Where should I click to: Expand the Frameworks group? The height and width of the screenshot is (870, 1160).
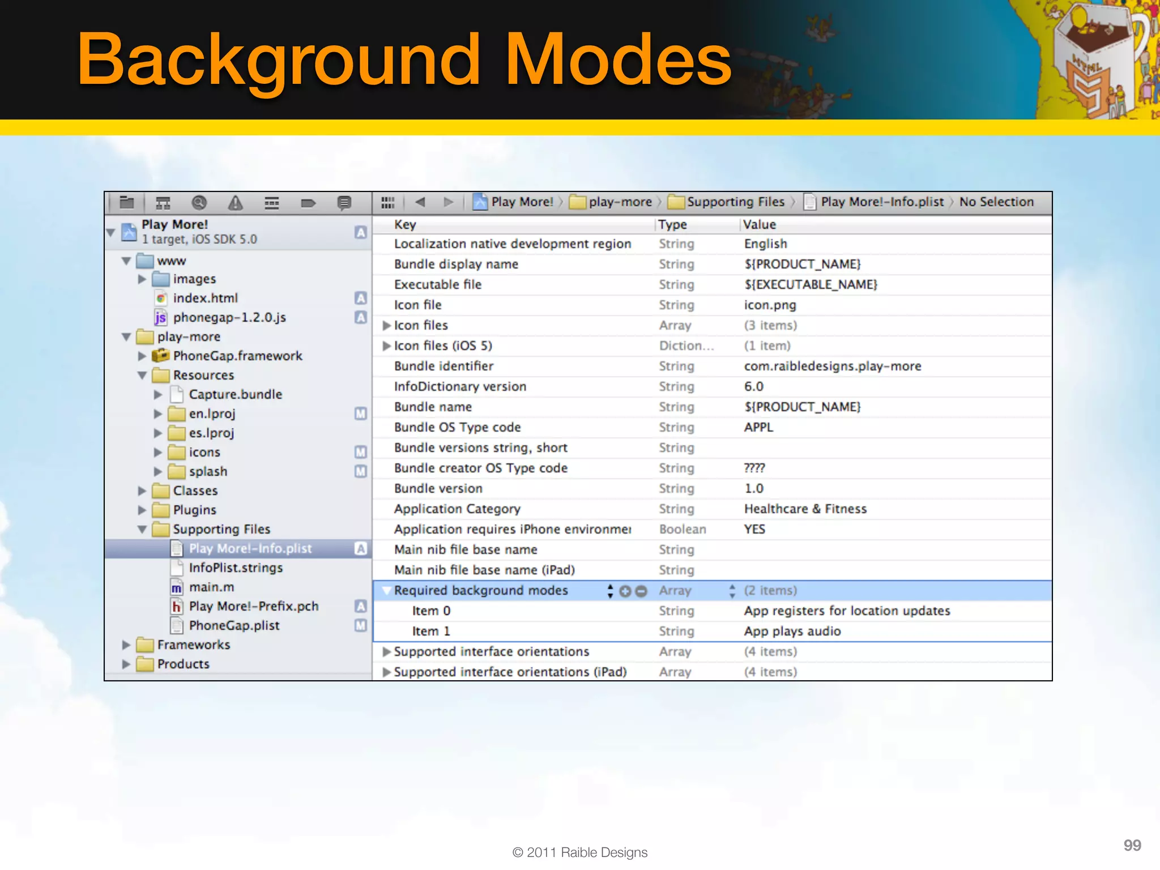pyautogui.click(x=126, y=645)
